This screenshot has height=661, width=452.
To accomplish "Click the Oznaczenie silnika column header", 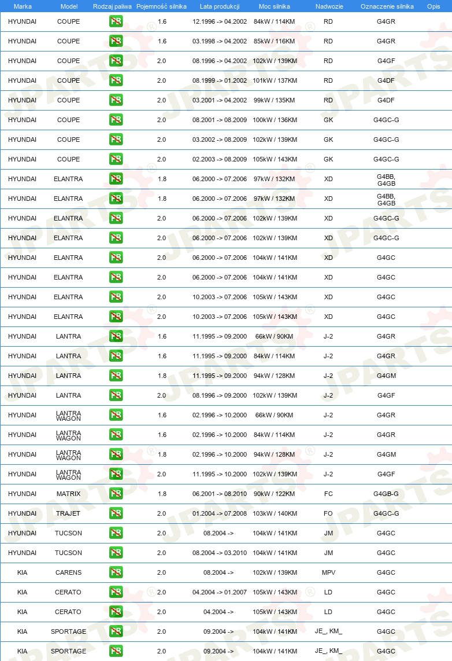I will click(x=387, y=6).
